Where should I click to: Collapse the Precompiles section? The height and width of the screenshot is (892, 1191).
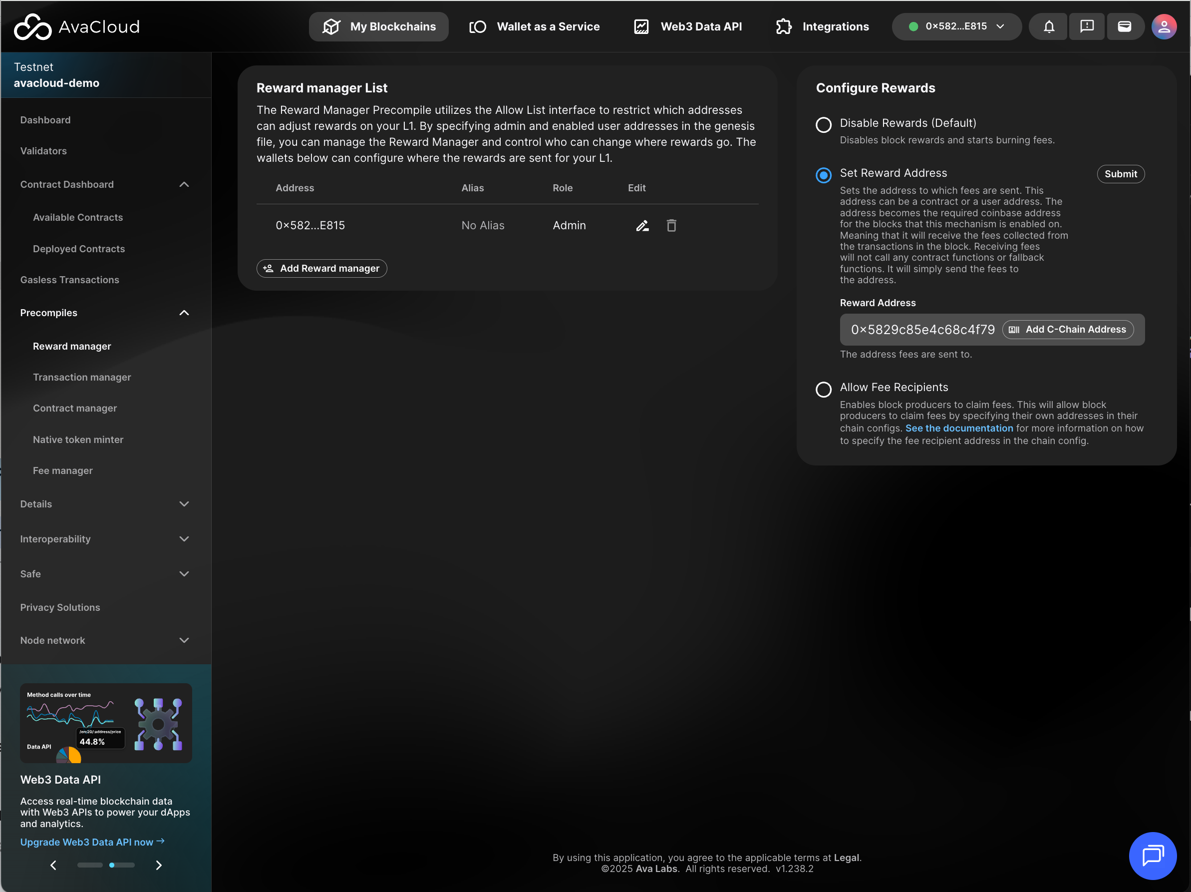click(184, 313)
